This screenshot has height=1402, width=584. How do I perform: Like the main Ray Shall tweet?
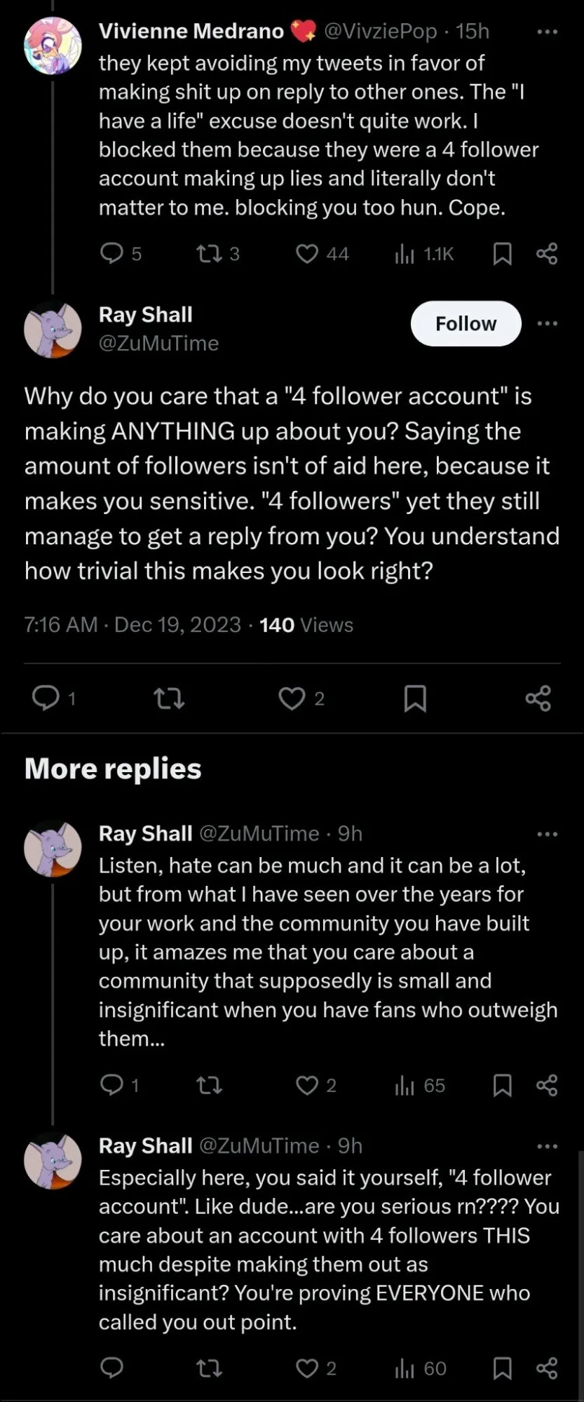tap(292, 698)
